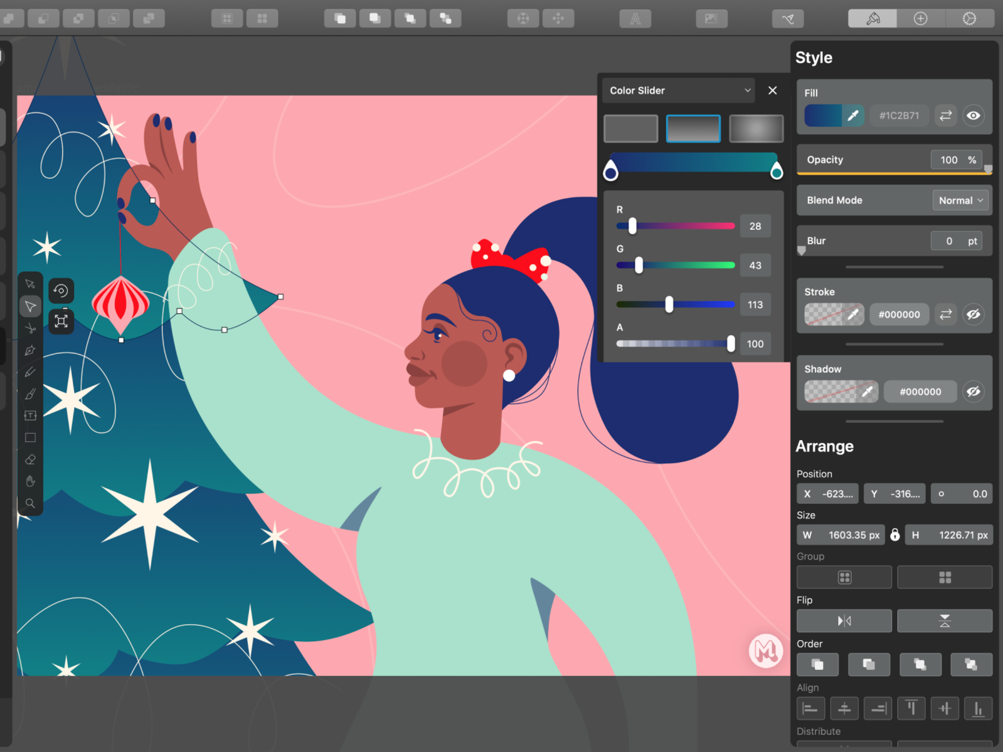Align objects to horizontal center
Viewport: 1003px width, 752px height.
(844, 709)
